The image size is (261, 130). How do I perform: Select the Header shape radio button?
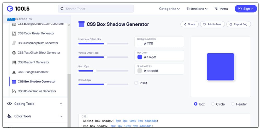[x=233, y=104]
